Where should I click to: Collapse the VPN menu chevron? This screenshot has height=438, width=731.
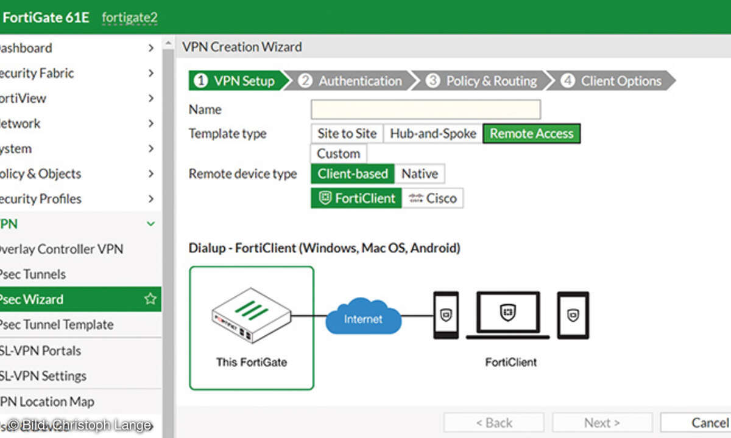[x=151, y=224]
